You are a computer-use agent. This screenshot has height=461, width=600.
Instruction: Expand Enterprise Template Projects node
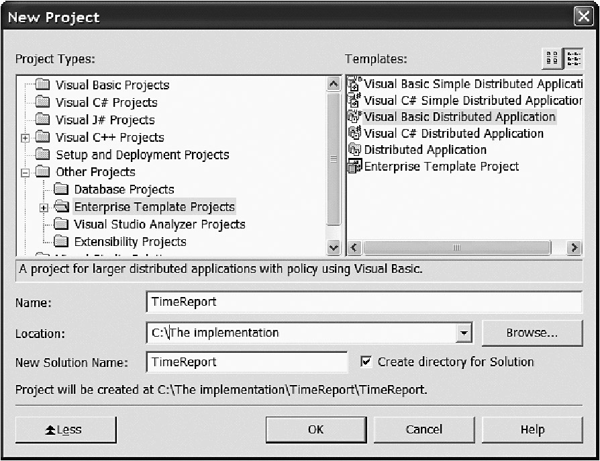(44, 208)
